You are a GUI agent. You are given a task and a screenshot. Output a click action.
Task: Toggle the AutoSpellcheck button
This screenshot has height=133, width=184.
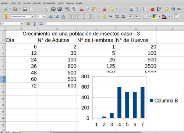(74, 9)
